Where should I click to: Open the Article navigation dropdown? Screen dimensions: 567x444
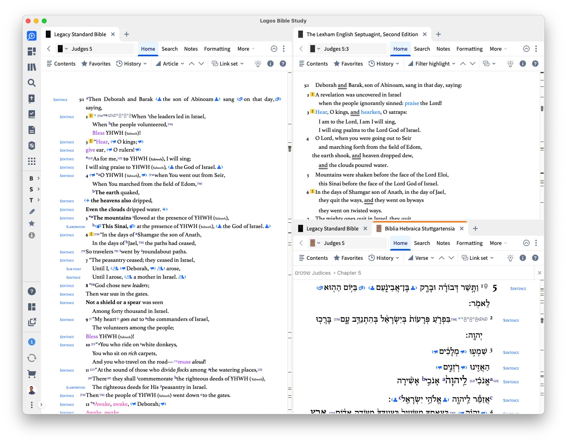(170, 64)
